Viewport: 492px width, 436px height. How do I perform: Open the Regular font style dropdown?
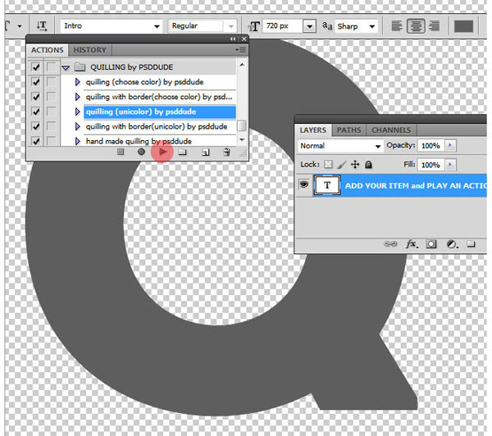(x=231, y=26)
